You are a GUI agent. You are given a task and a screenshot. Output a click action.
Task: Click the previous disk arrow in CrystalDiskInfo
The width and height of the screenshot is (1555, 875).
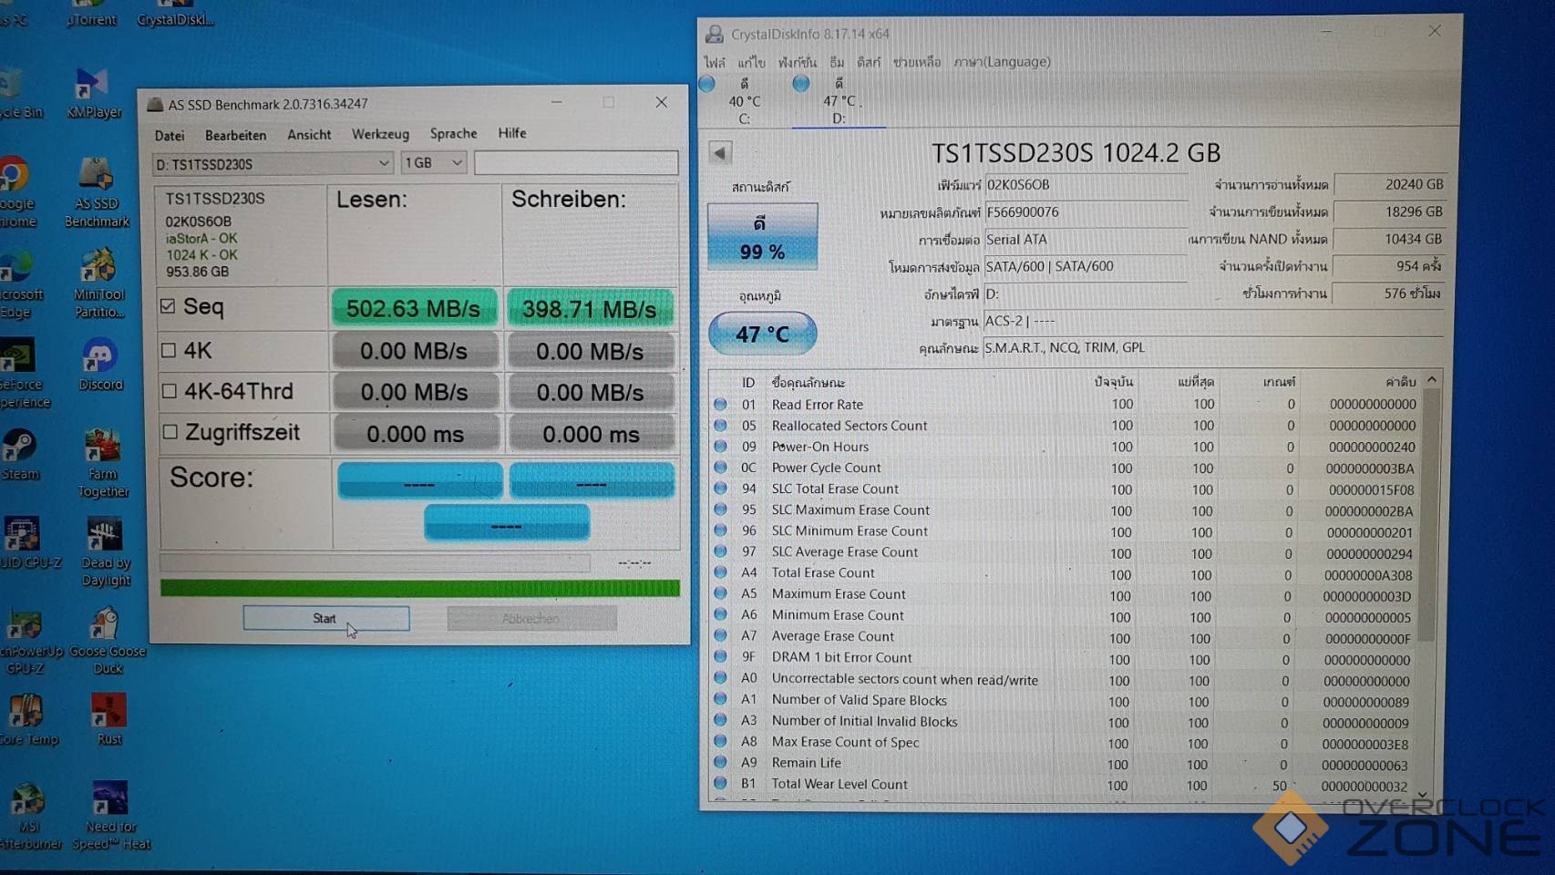click(720, 153)
